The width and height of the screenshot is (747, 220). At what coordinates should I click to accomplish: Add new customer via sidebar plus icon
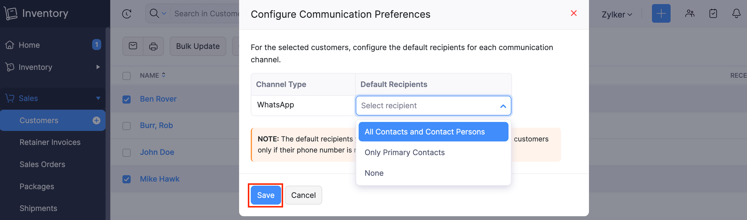97,120
